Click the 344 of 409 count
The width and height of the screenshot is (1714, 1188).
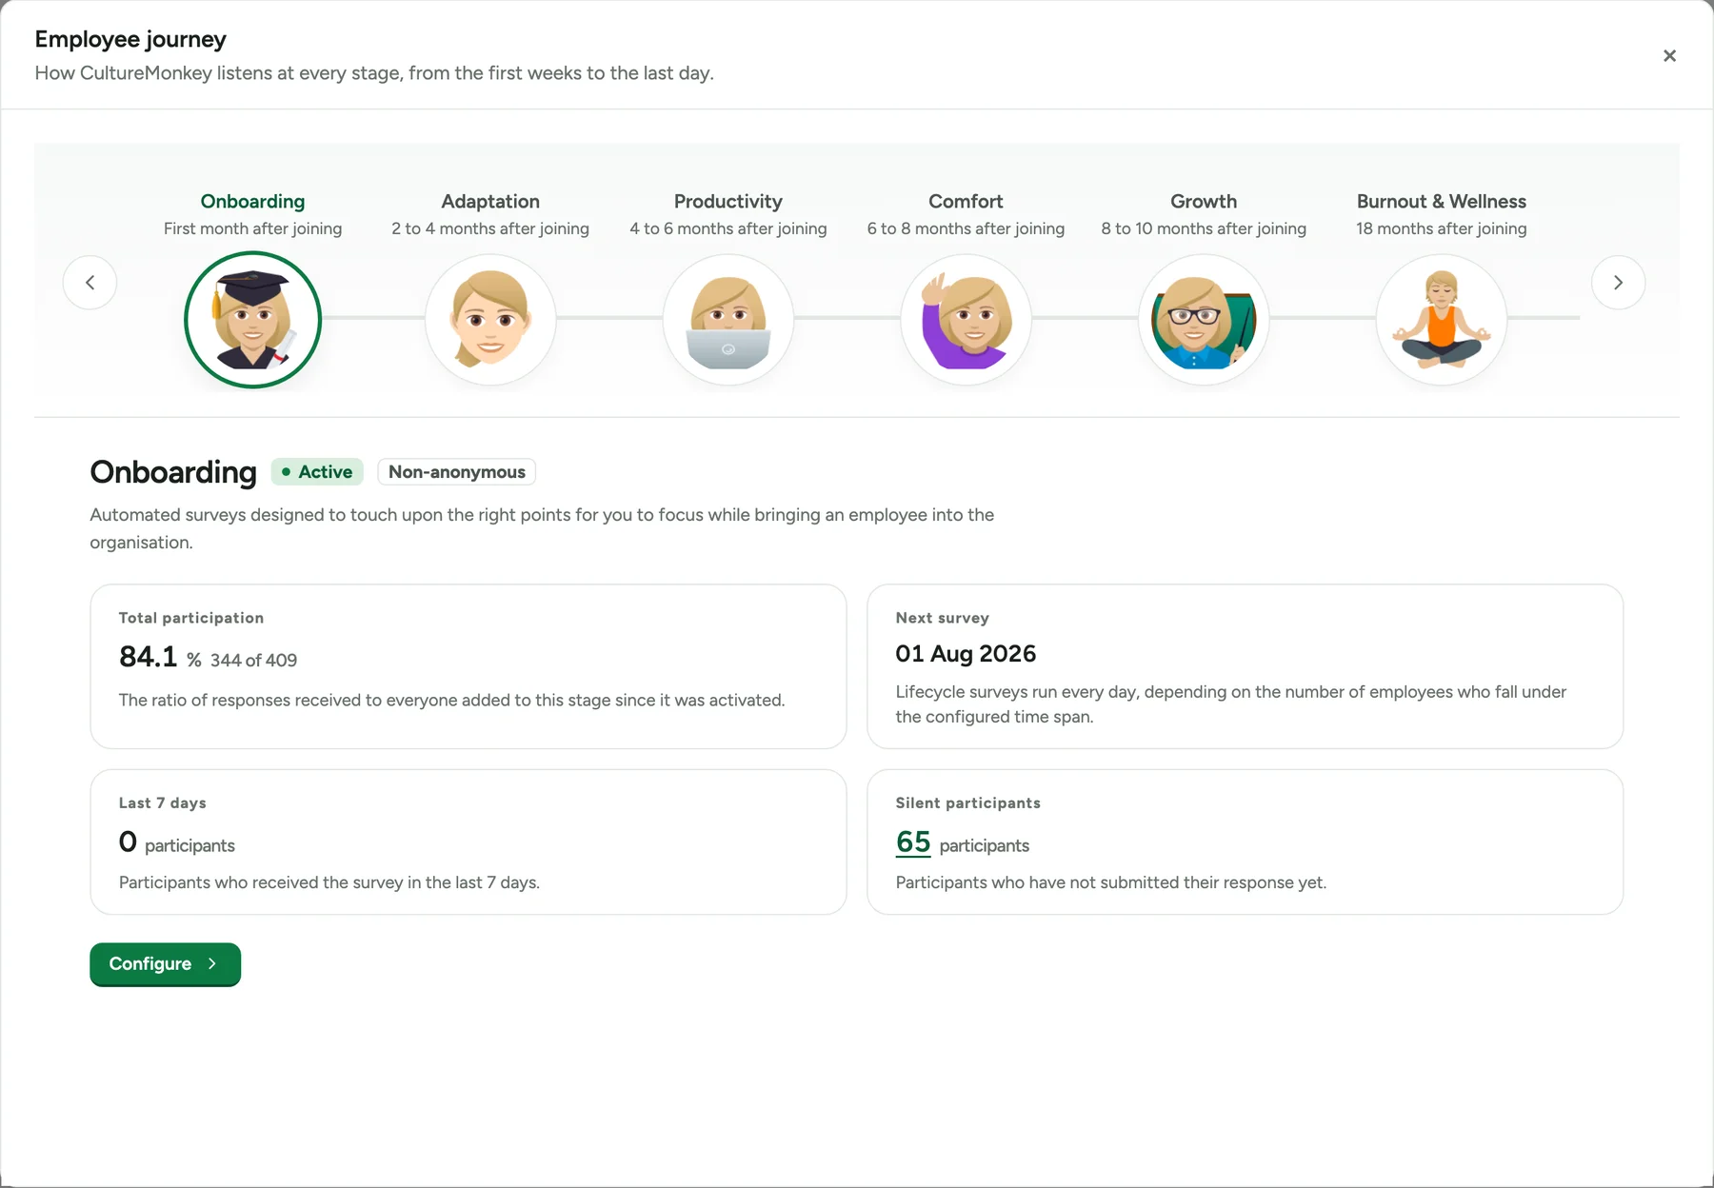pos(253,661)
